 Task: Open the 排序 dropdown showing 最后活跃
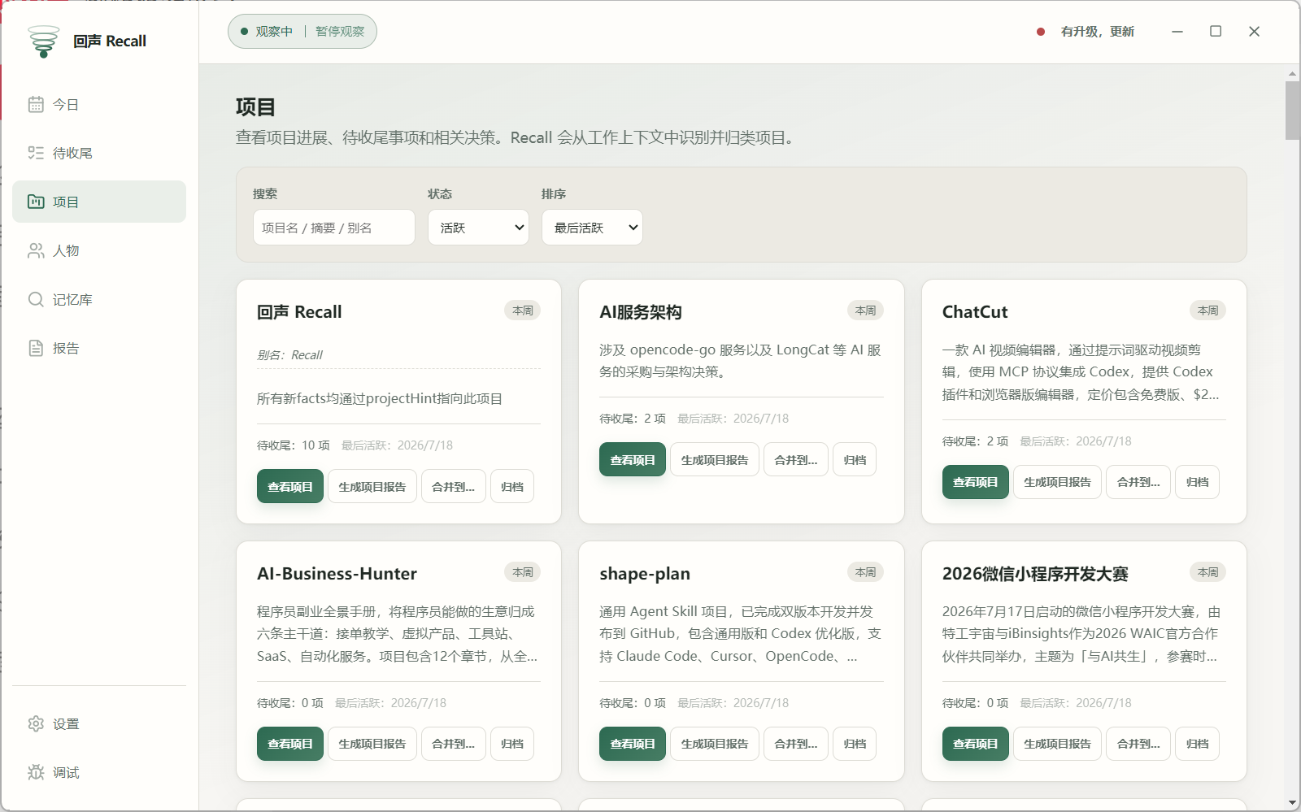pyautogui.click(x=592, y=228)
